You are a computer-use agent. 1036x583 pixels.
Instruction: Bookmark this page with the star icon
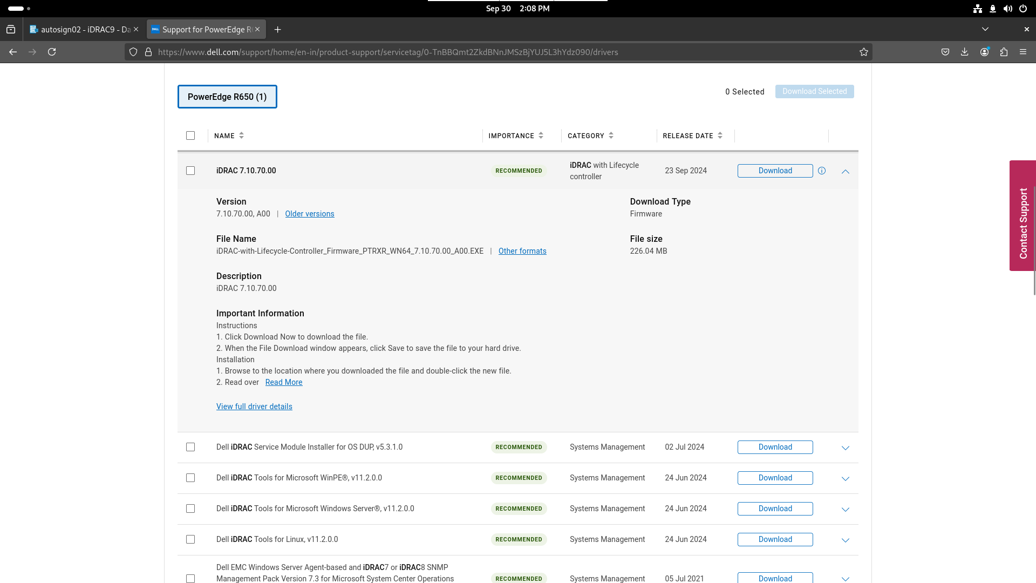(x=864, y=52)
